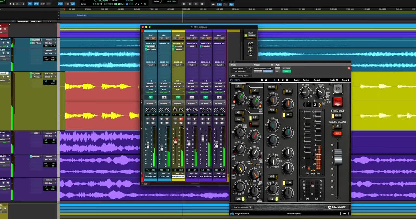Click the Solo M button
Image resolution: width=416 pixels, height=219 pixels.
click(x=334, y=80)
